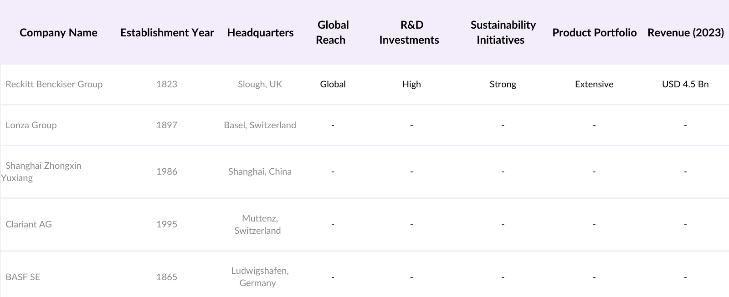Open the Clariant AG row
Screen dimensions: 729x297
click(29, 224)
